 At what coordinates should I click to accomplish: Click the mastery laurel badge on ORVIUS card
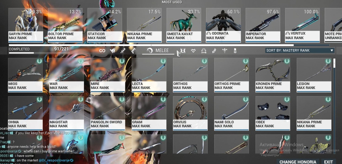click(x=204, y=100)
